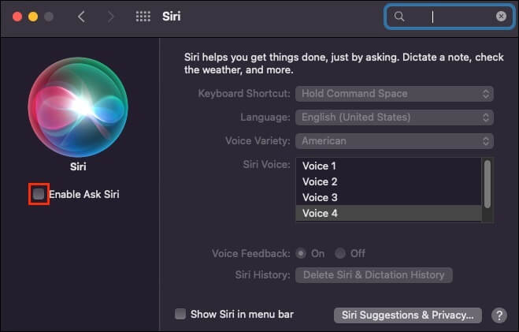Select Voice 2 in Siri Voice list

coord(388,181)
